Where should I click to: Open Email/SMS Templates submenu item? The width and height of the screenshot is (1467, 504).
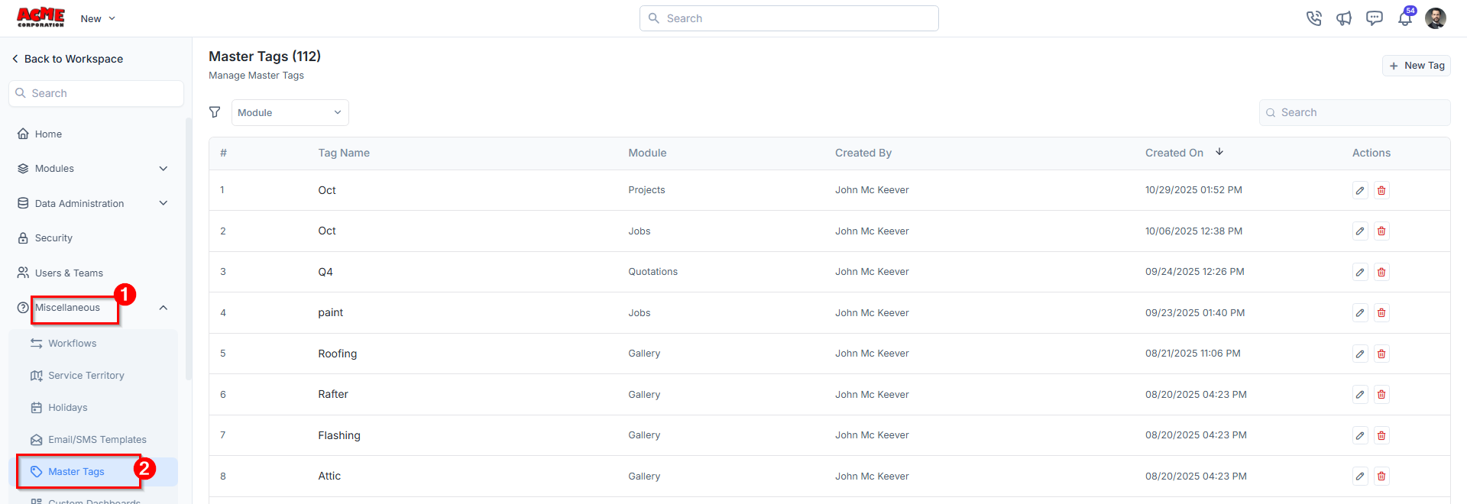(96, 439)
